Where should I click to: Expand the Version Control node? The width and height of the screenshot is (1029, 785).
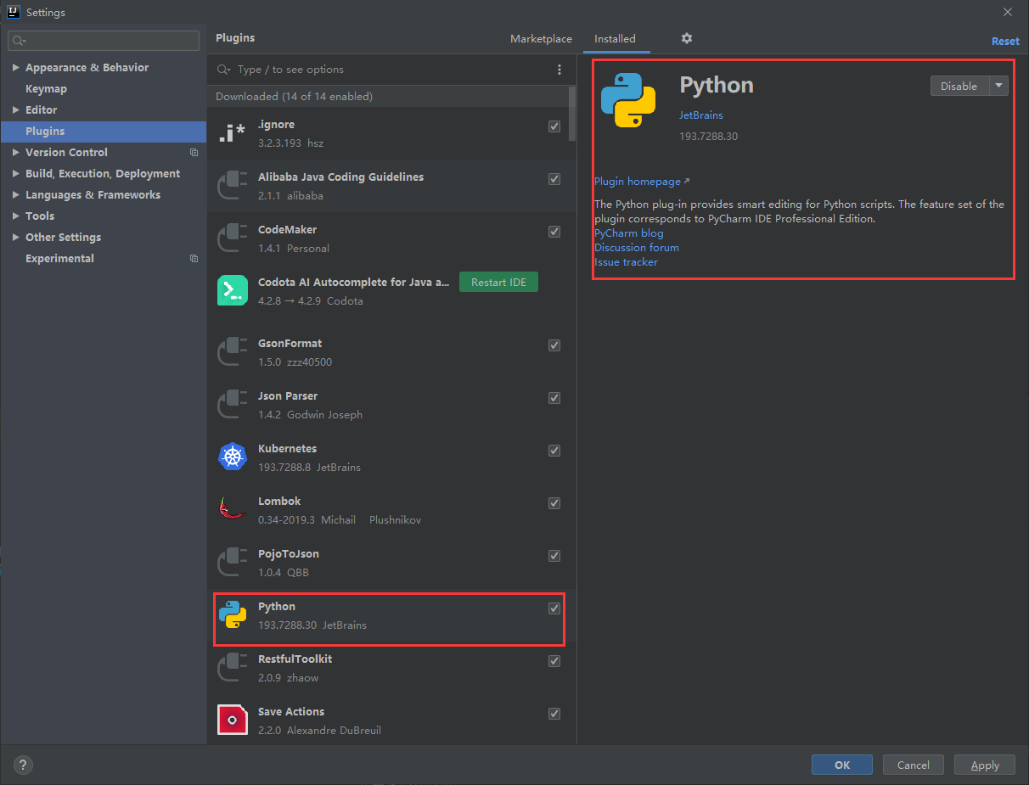16,153
